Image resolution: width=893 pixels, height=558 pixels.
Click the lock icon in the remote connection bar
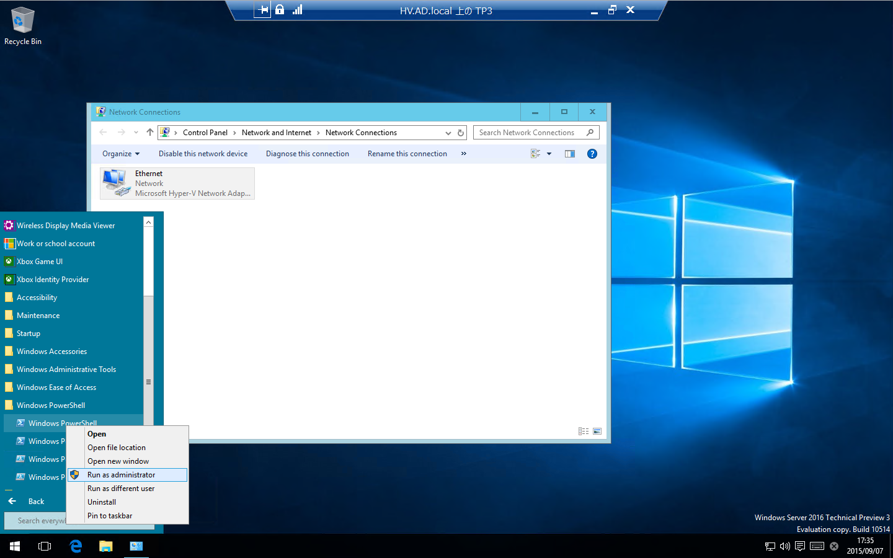(x=280, y=9)
